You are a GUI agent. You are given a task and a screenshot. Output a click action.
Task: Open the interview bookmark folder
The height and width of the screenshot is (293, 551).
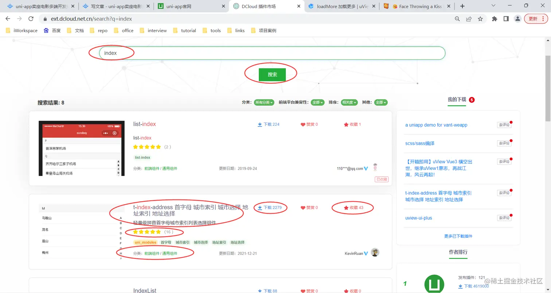[x=153, y=31]
